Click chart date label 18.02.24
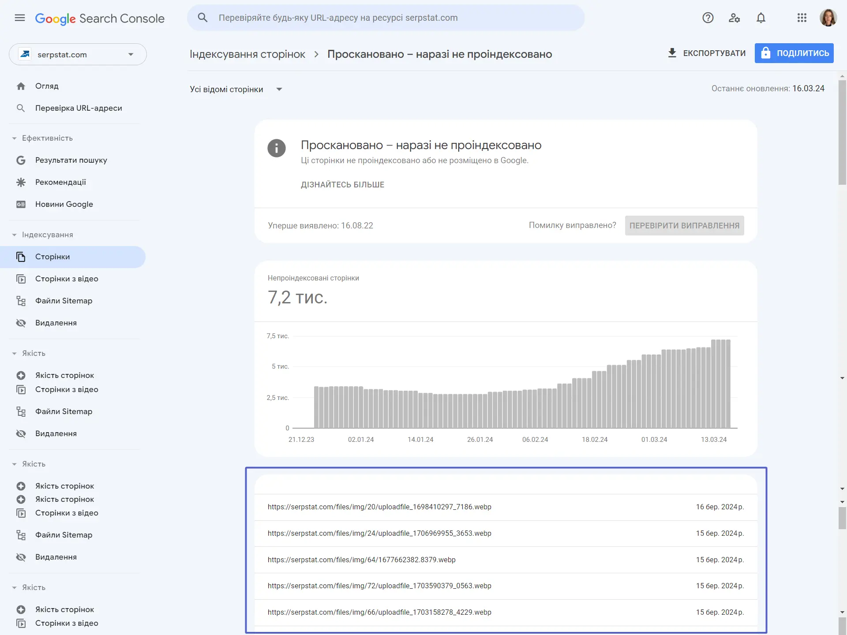 [595, 440]
